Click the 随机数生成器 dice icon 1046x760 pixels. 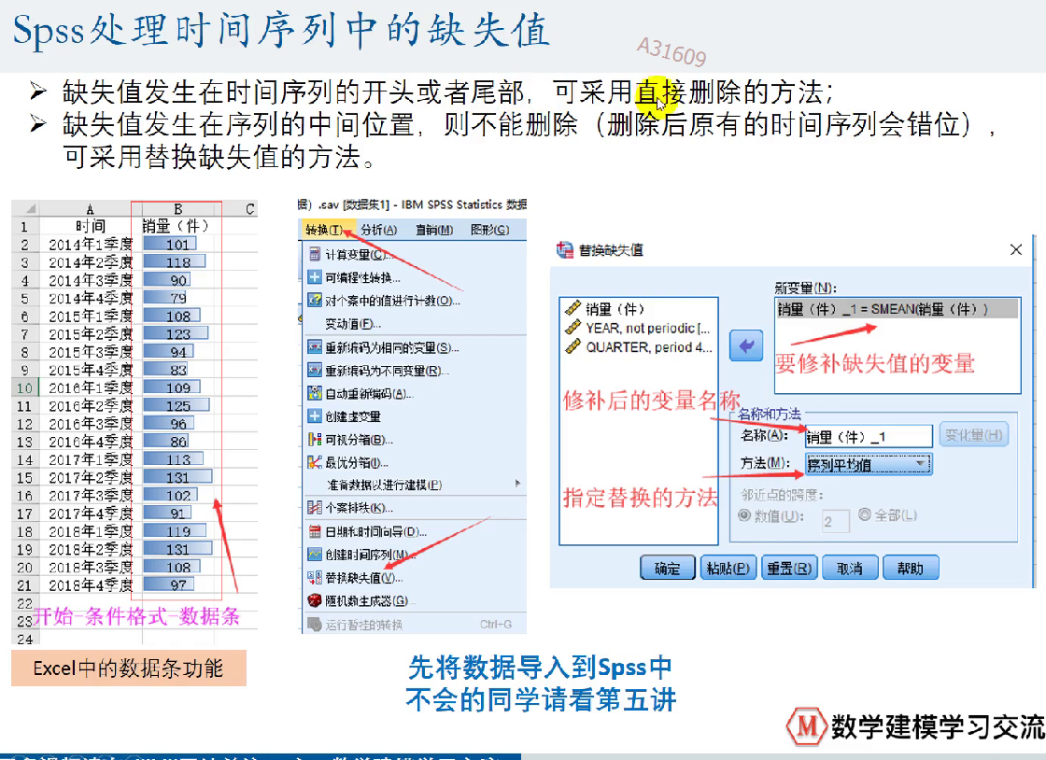315,600
